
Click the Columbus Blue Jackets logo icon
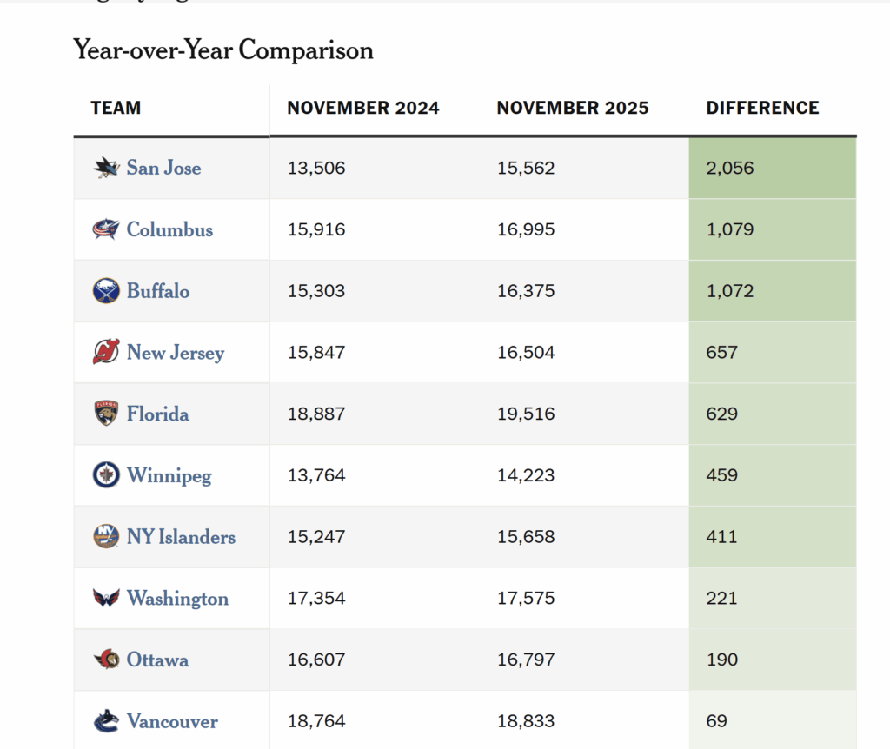click(x=106, y=229)
